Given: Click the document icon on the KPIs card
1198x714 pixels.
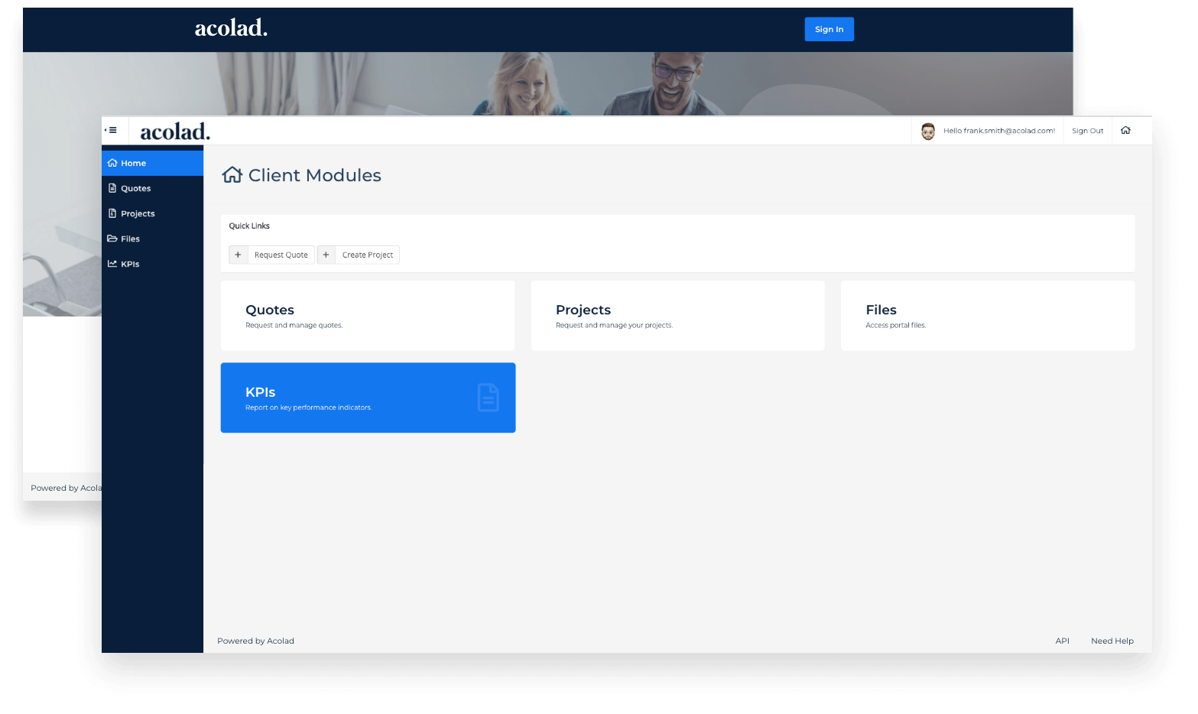Looking at the screenshot, I should (489, 397).
